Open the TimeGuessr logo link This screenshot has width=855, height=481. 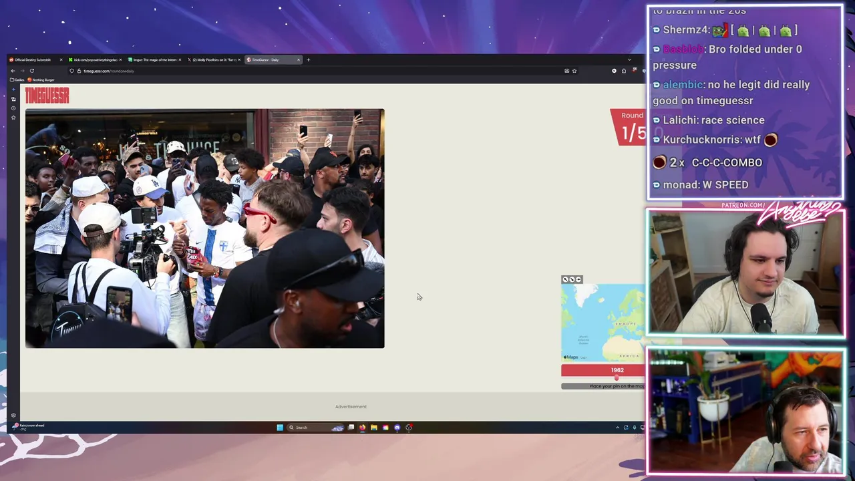47,96
